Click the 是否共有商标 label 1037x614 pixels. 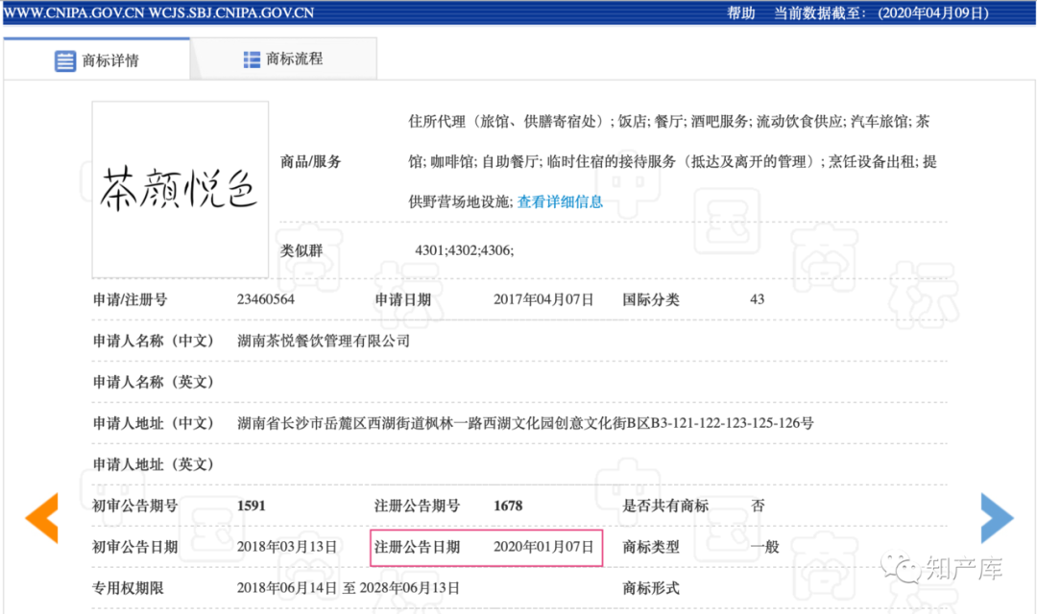[x=665, y=506]
